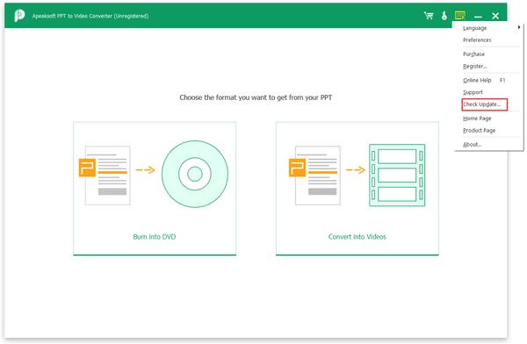Expand the Language submenu
The image size is (527, 344).
click(x=489, y=28)
